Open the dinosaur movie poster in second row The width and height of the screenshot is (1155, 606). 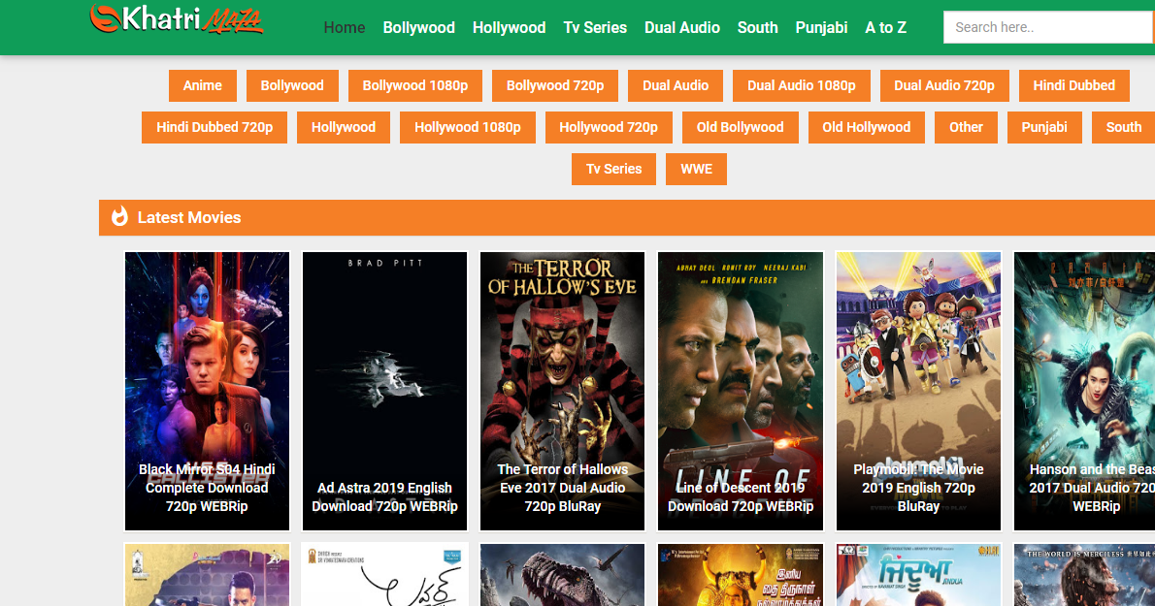click(x=563, y=575)
